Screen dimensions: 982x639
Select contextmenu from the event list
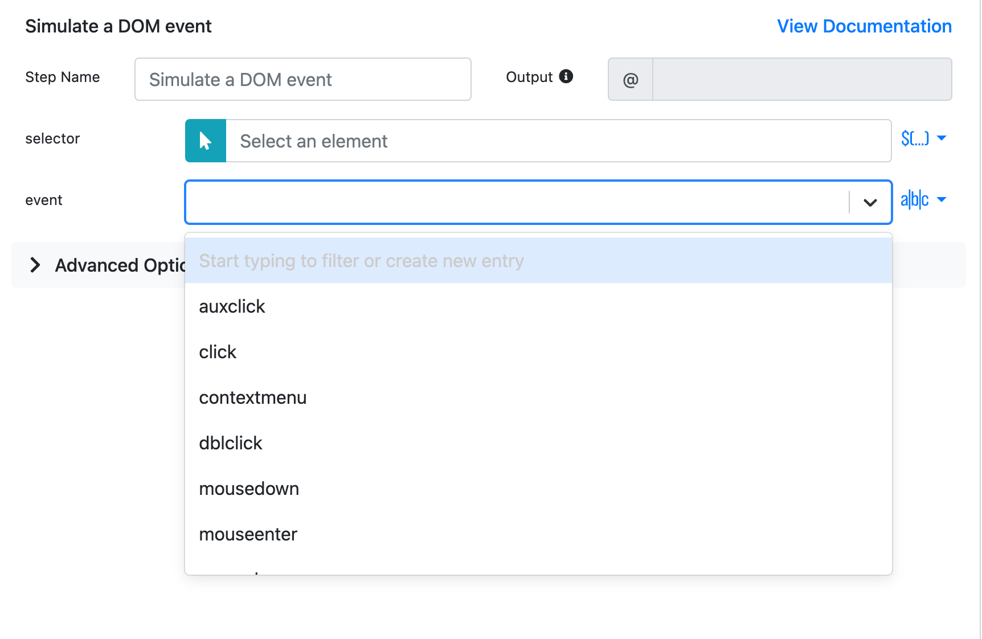coord(253,398)
